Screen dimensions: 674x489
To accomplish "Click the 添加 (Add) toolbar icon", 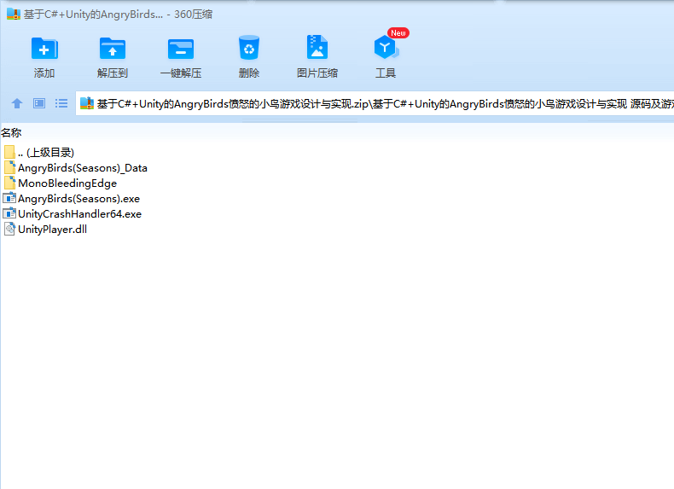I will (x=44, y=48).
